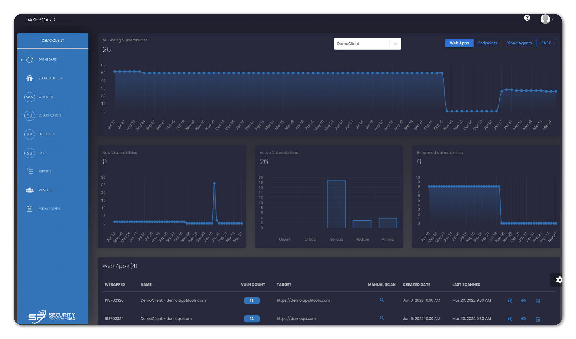The image size is (576, 339).
Task: Select Dashboard in the sidebar
Action: pyautogui.click(x=48, y=60)
